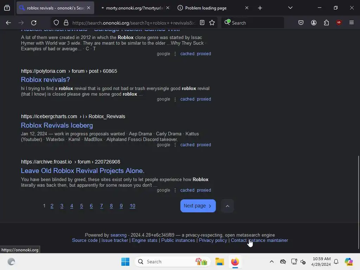Viewport: 360px width, 270px height.
Task: Open Roblox Revivals Iceberg result
Action: click(57, 126)
